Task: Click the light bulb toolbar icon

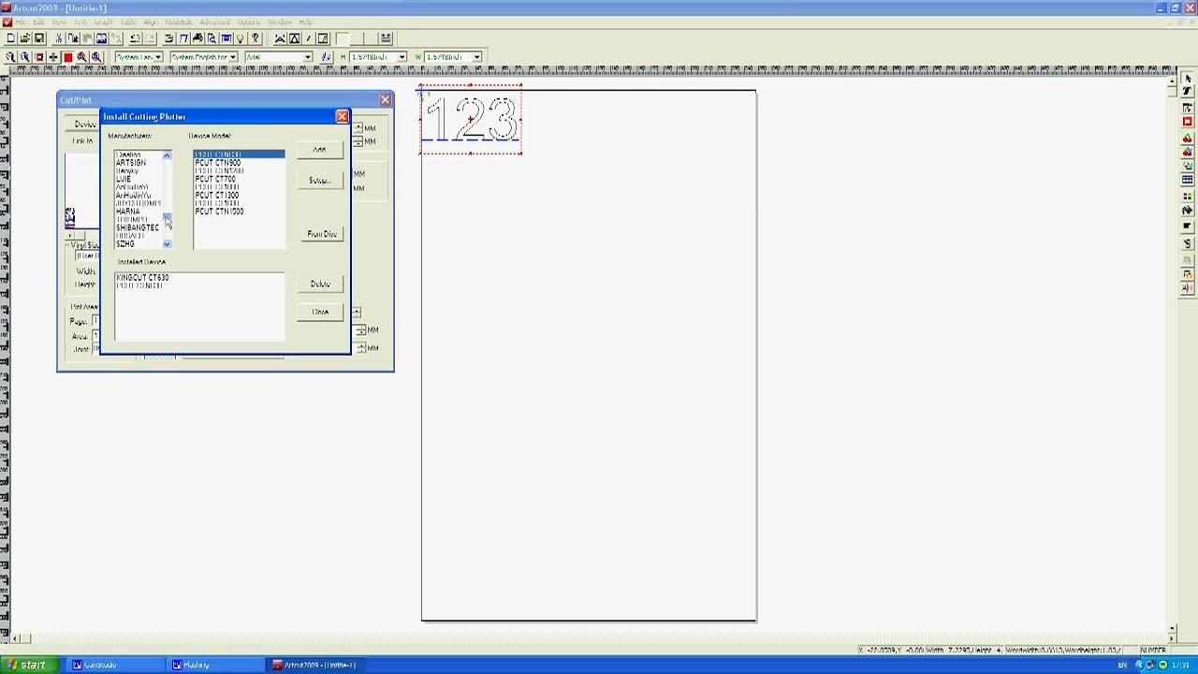Action: (x=241, y=38)
